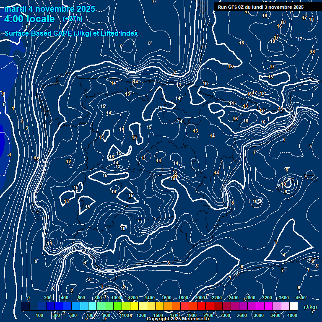
Task: Click the '1000' legend scale label
Action: pyautogui.click(x=116, y=298)
